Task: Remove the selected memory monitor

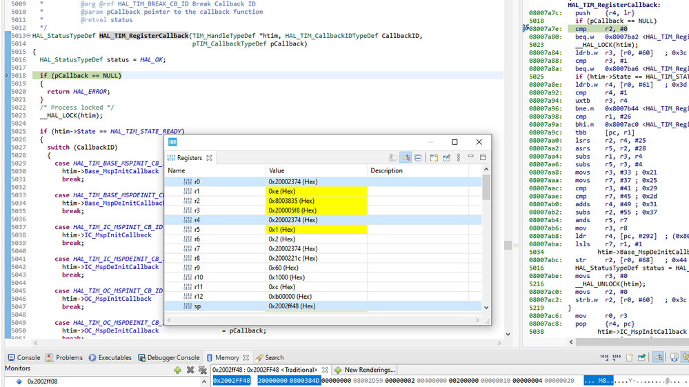Action: pyautogui.click(x=190, y=370)
